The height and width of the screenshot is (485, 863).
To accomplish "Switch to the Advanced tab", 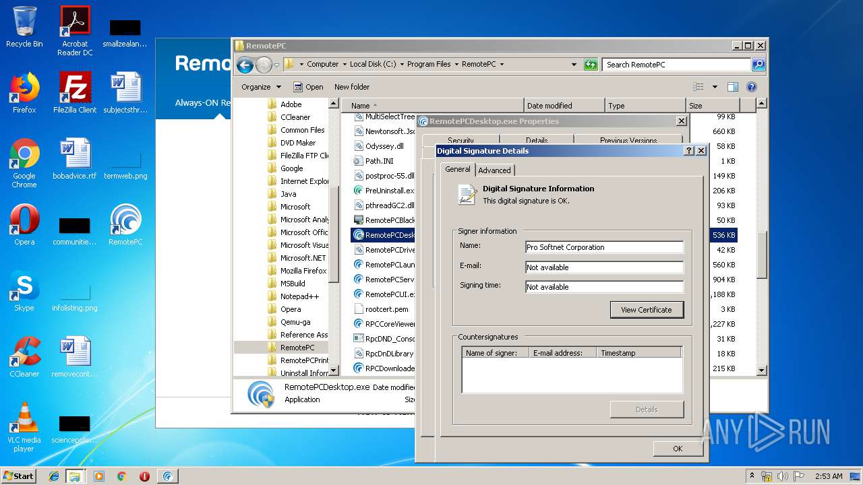I will tap(494, 170).
